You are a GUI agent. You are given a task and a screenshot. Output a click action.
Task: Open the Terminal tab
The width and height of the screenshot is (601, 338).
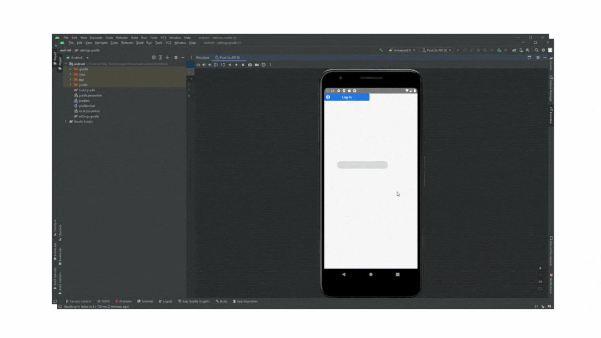[x=145, y=301]
